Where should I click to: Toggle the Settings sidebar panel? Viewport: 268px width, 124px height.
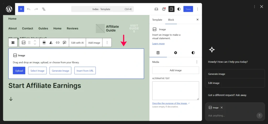[x=171, y=9]
